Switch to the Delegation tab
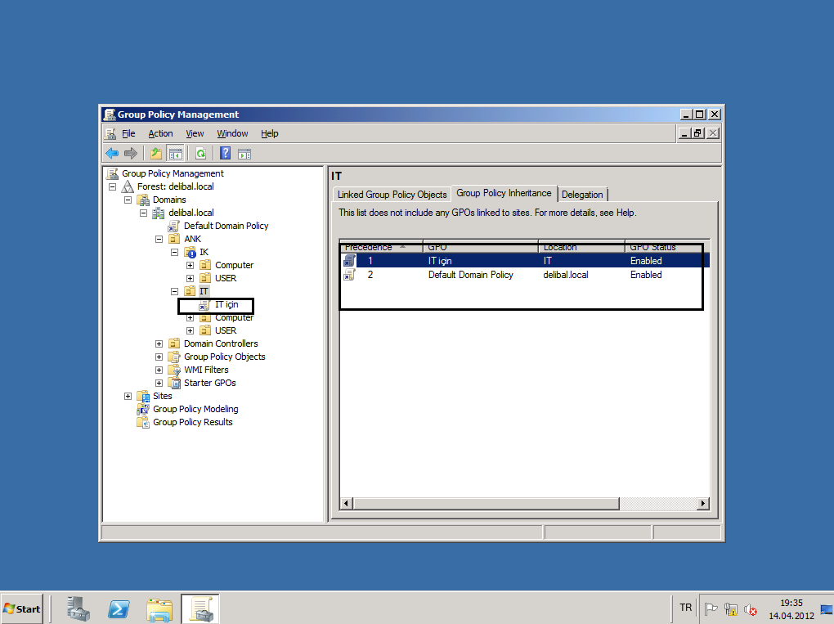Screen dimensions: 834x624 click(x=582, y=195)
